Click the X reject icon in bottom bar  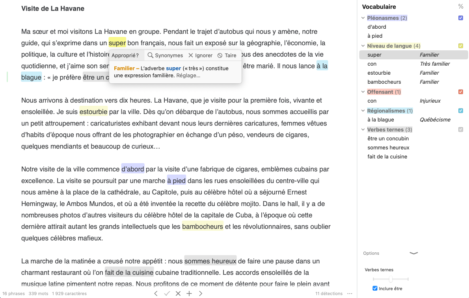(178, 294)
